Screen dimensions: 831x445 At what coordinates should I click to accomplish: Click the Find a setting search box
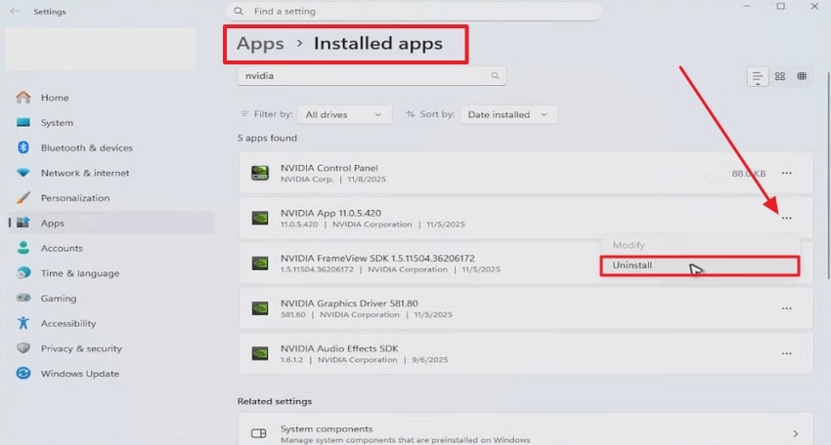pos(414,11)
